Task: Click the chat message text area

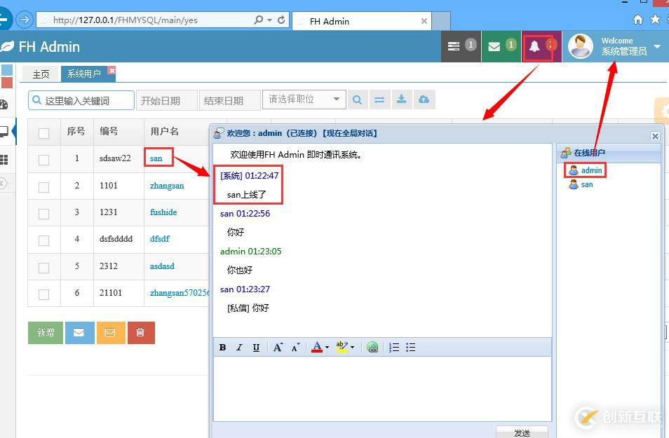Action: point(382,389)
